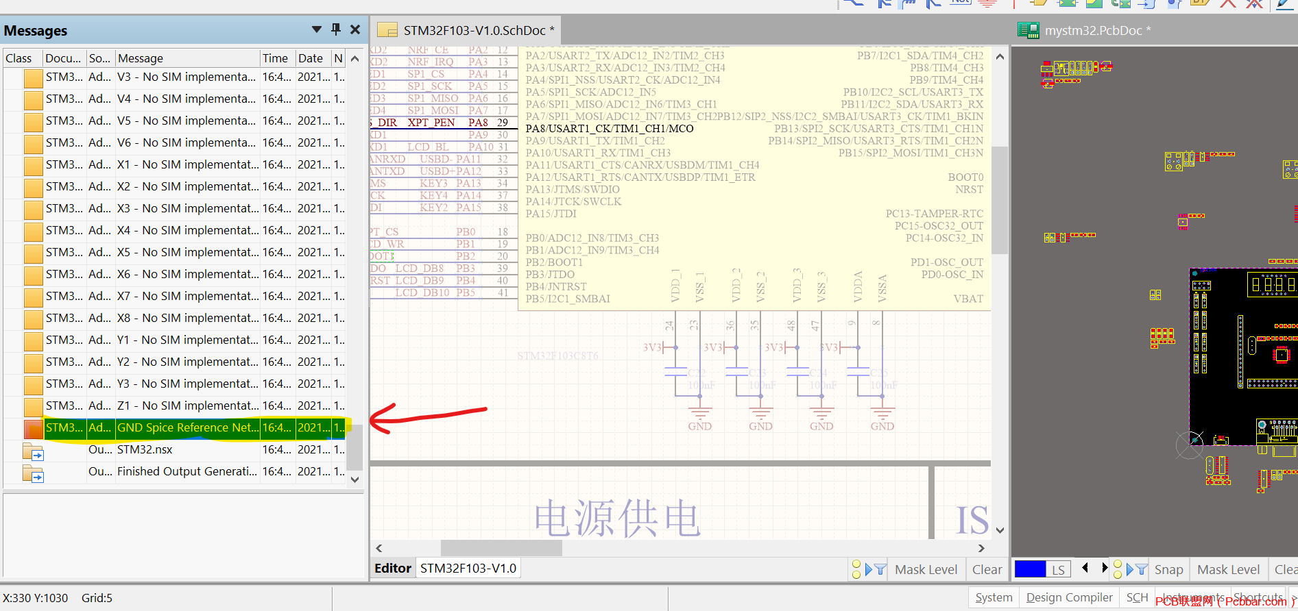The height and width of the screenshot is (611, 1298).
Task: Select the Z1 No SIM implementation message
Action: pyautogui.click(x=175, y=406)
